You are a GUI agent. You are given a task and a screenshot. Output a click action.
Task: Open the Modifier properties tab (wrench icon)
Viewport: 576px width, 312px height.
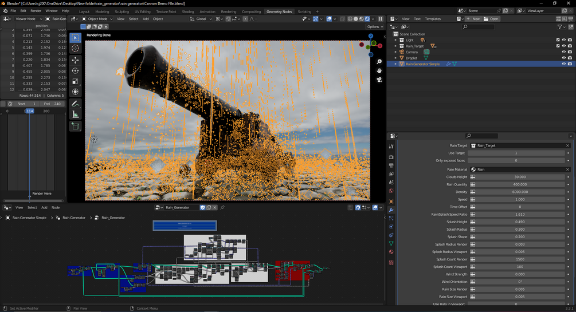click(391, 210)
